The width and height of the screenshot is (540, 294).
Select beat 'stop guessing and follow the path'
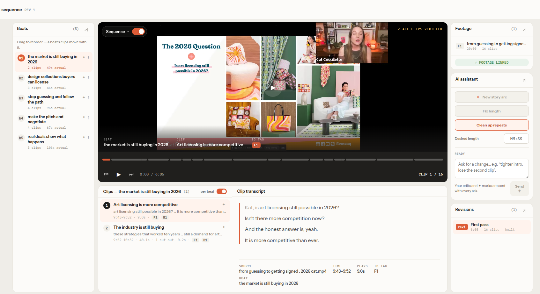coord(54,102)
